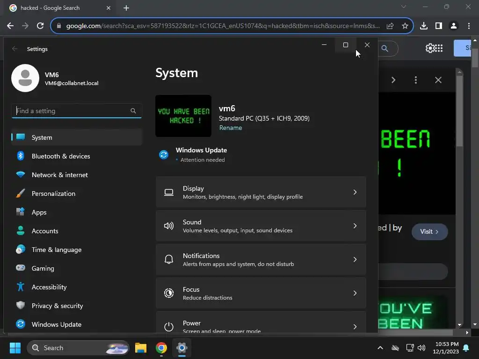Go back in Settings window
The image size is (479, 359).
15,49
